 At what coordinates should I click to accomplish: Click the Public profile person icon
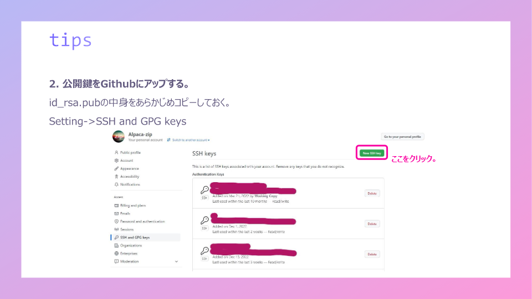116,153
